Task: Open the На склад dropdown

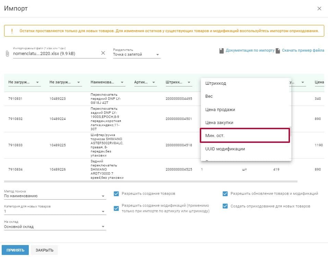Action: click(x=55, y=227)
